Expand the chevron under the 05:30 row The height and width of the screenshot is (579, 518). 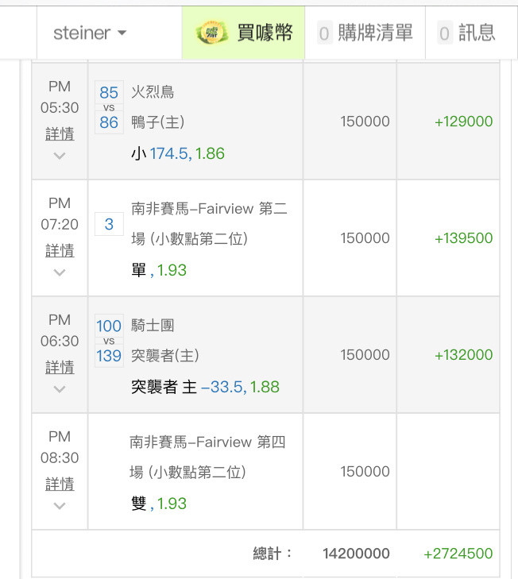click(60, 156)
